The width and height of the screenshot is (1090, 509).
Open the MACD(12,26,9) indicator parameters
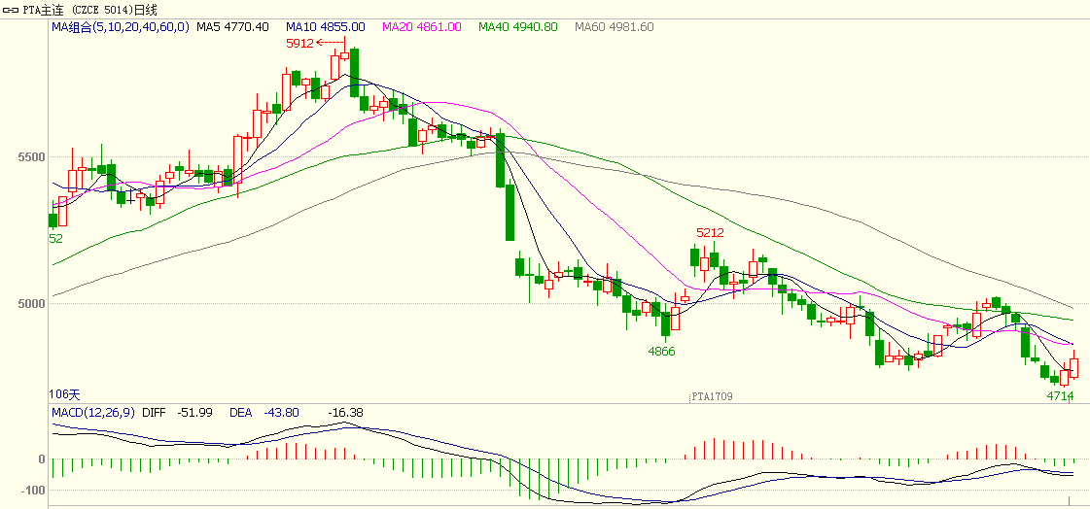tap(92, 413)
